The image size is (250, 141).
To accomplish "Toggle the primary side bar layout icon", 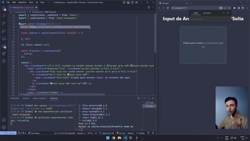I will (124, 2).
